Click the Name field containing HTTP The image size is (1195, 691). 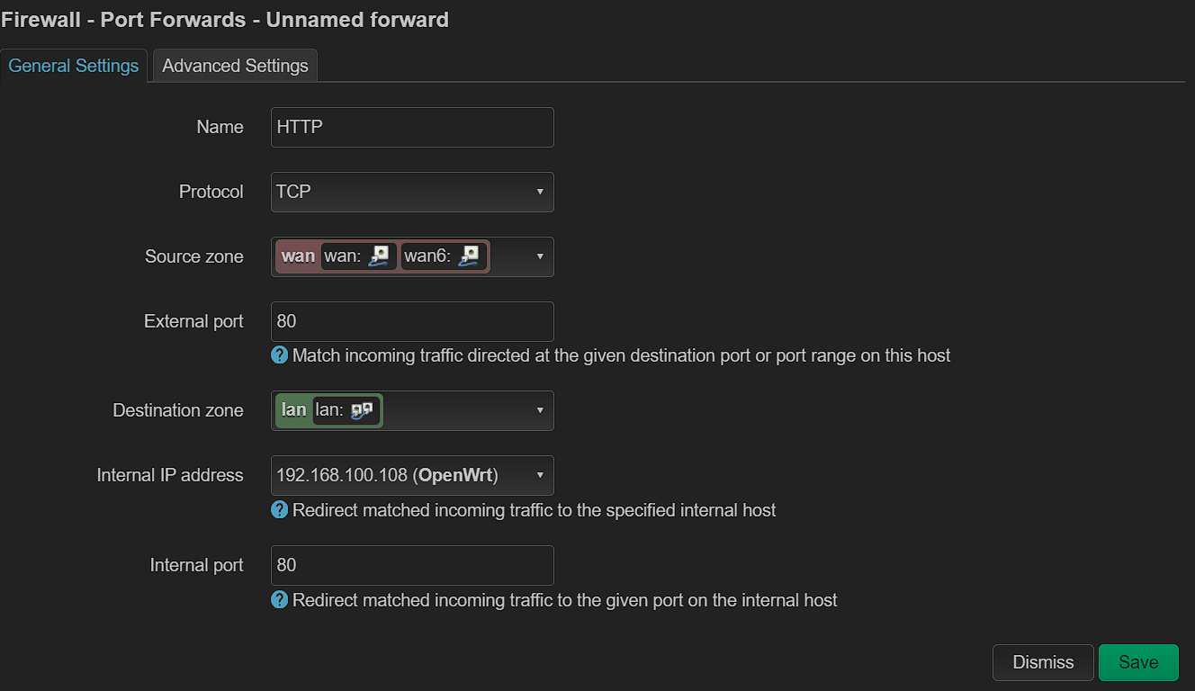tap(411, 127)
